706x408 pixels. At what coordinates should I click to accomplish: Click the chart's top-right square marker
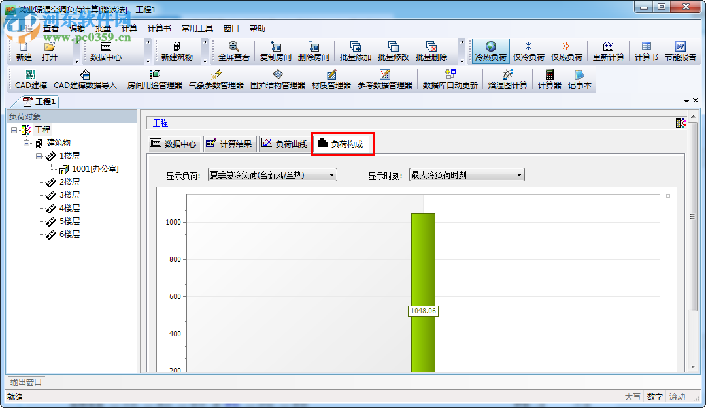click(x=668, y=196)
